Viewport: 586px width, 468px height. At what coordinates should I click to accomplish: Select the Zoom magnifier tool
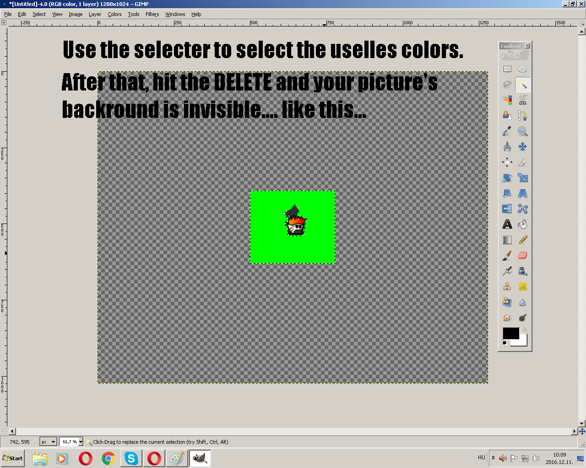tap(523, 131)
